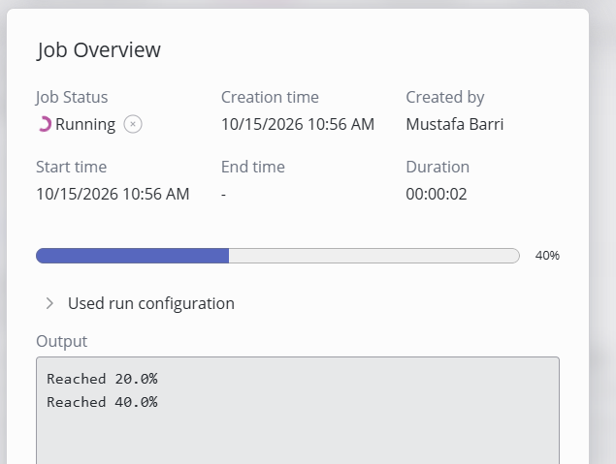Click the 40% progress bar filled portion

[132, 256]
